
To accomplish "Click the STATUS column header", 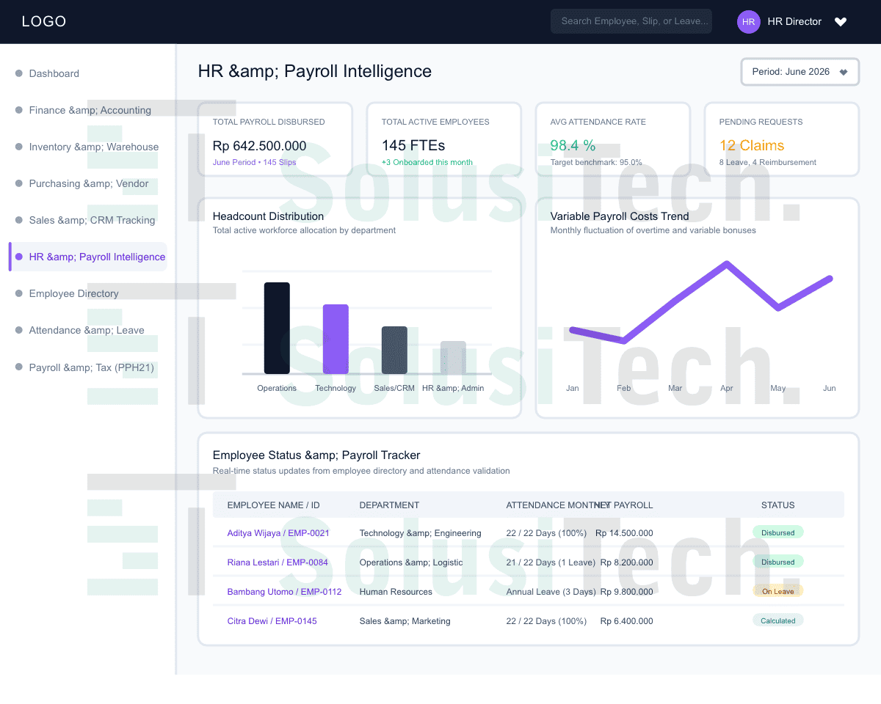I will (778, 505).
